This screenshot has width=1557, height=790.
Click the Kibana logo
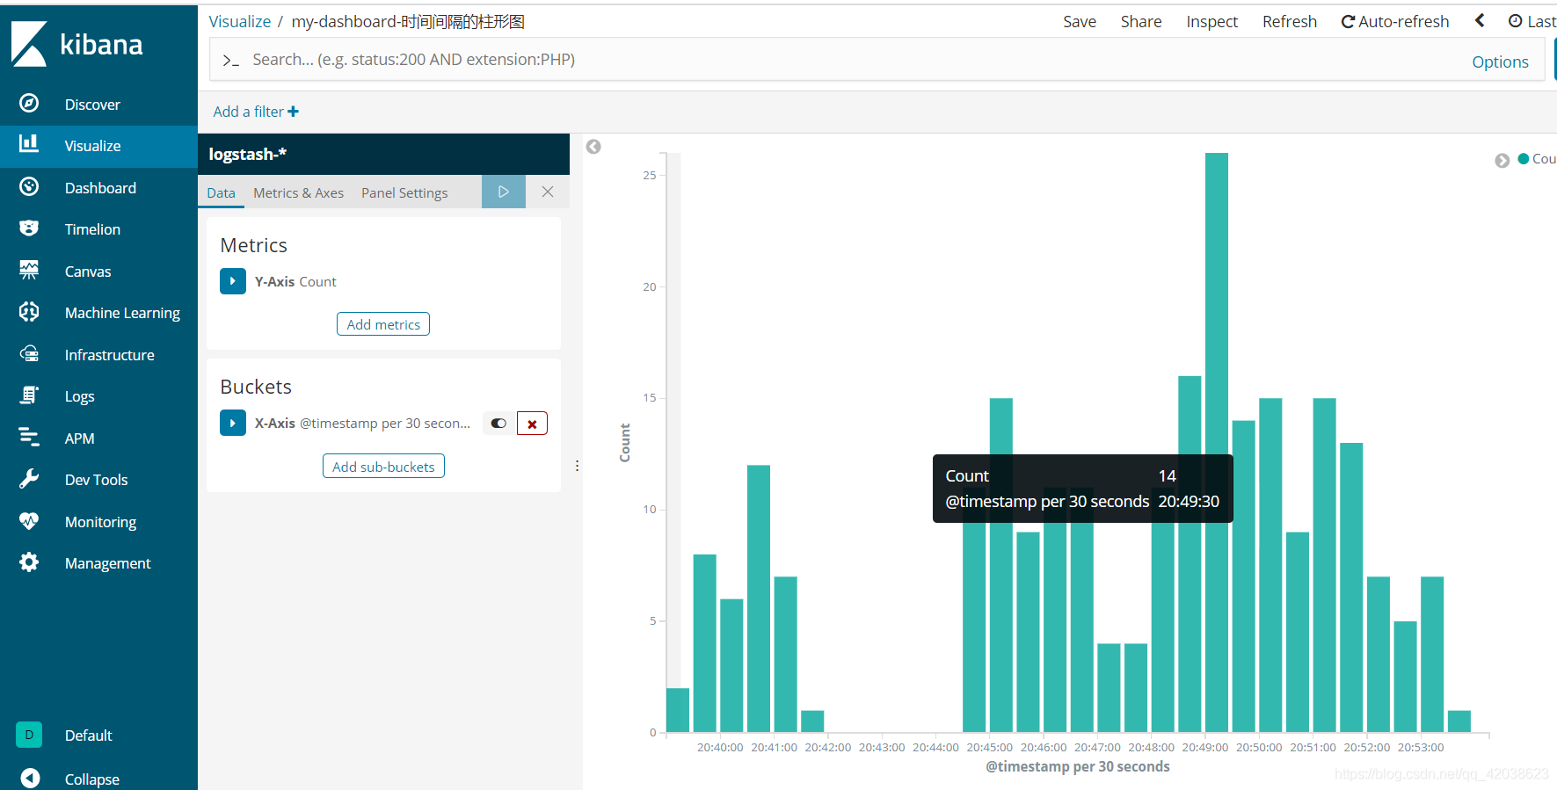[x=76, y=44]
